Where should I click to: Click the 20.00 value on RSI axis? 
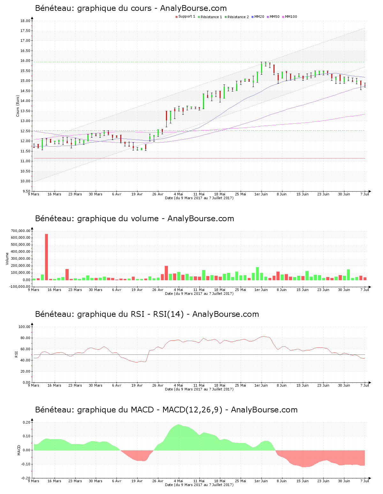coord(25,371)
